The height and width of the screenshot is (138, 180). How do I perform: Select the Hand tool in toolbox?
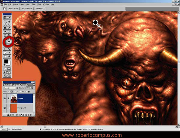[5, 56]
